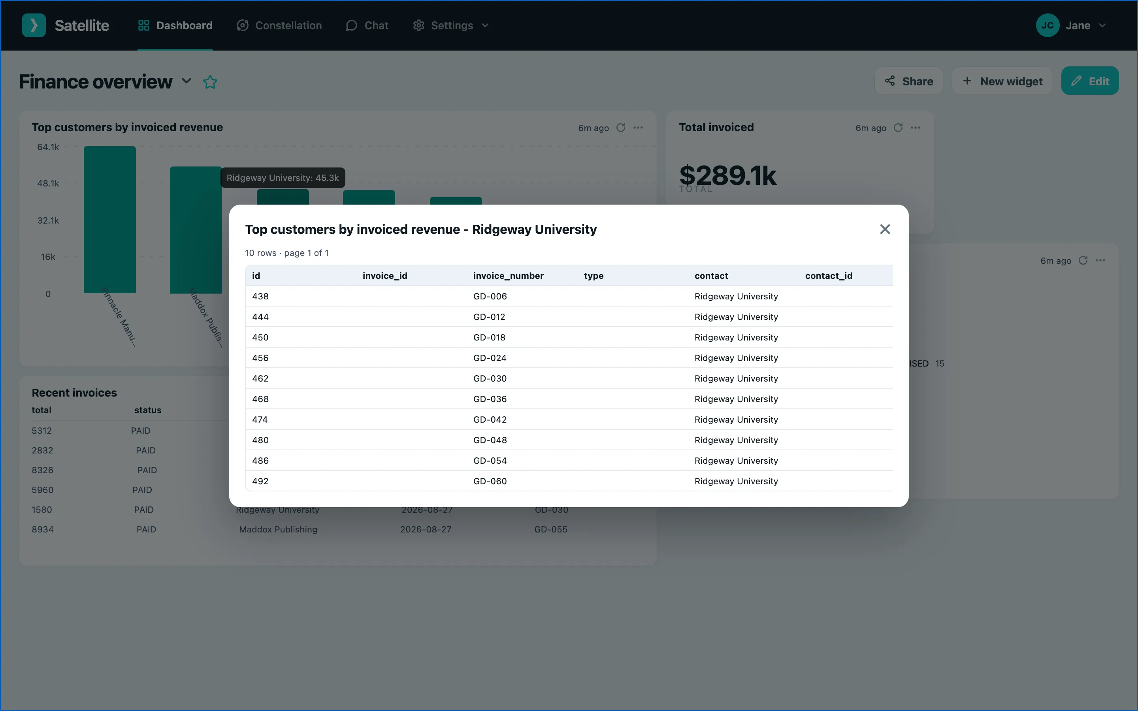Click Recent invoices total 5312
This screenshot has height=711, width=1138.
42,431
